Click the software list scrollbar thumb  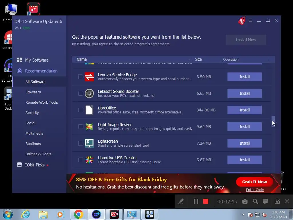point(273,121)
